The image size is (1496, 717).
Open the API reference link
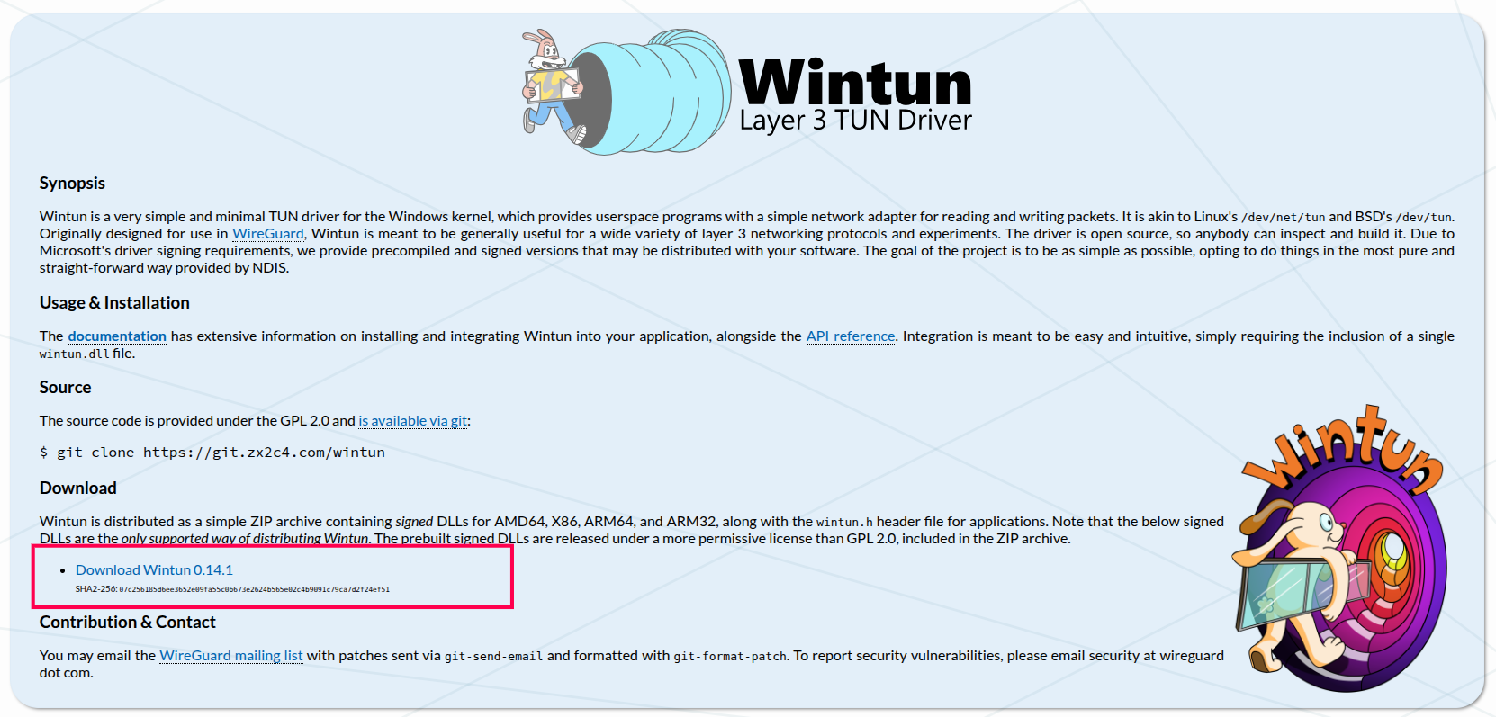point(851,336)
